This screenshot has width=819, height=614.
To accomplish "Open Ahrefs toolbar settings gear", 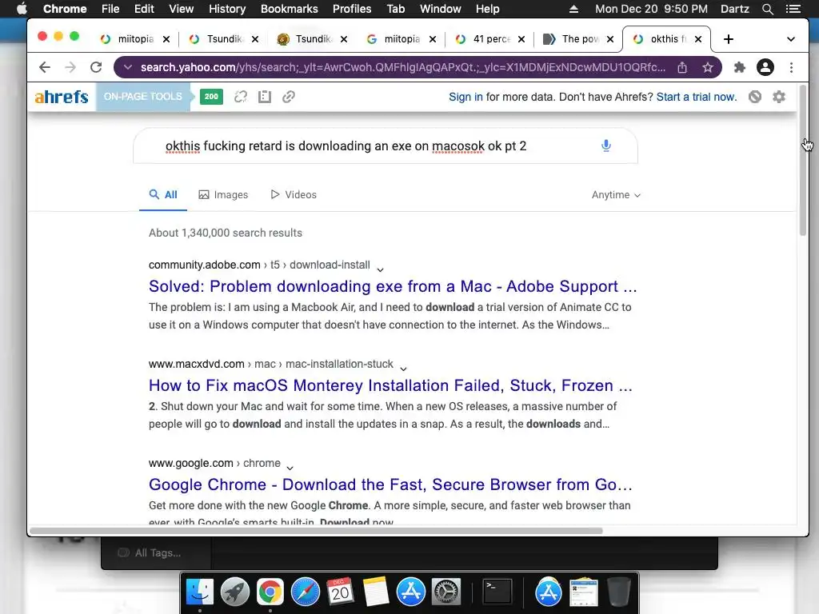I will [x=779, y=97].
